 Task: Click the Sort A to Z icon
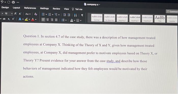point(75,15)
